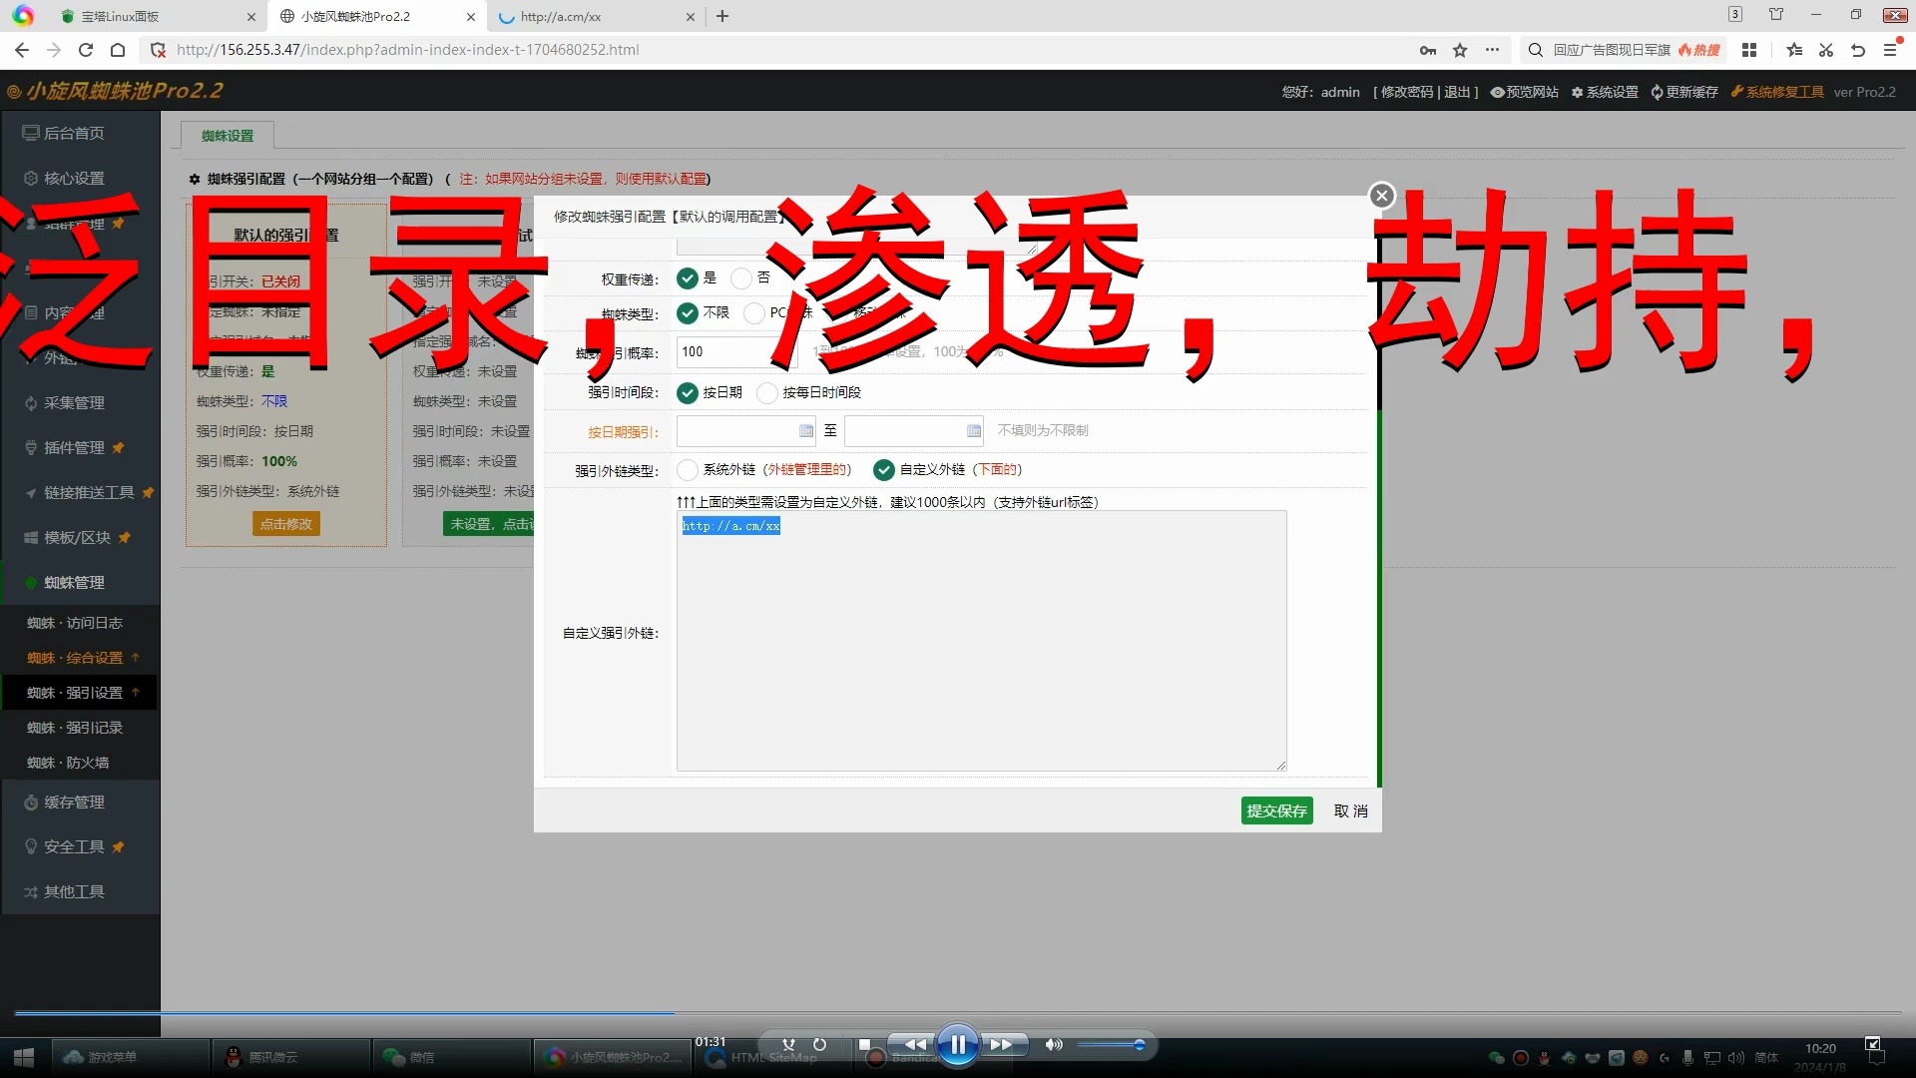Pause the video playback
Viewport: 1916px width, 1078px height.
click(x=957, y=1045)
